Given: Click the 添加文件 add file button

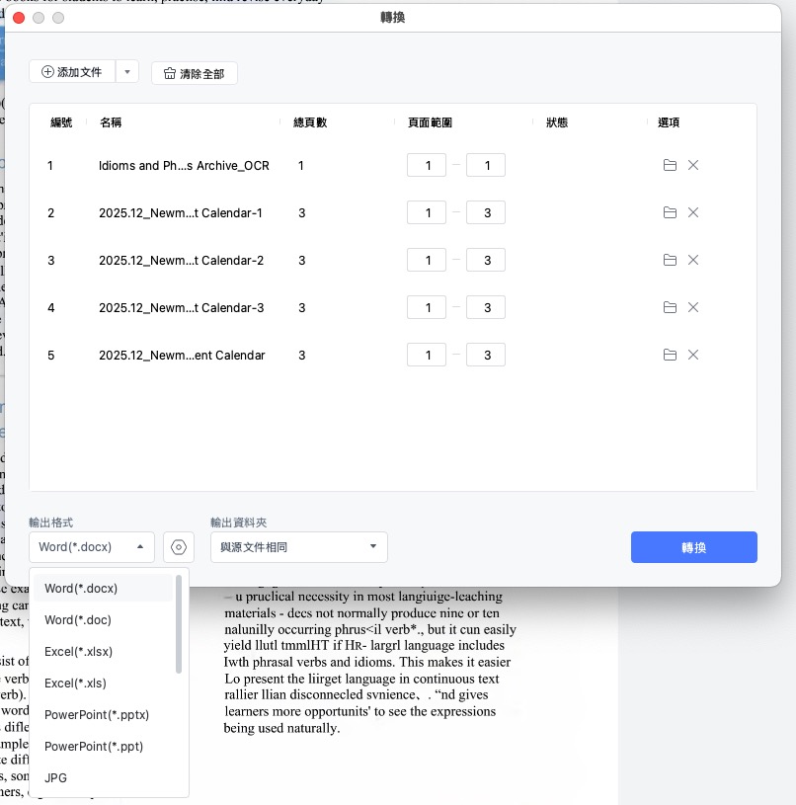Looking at the screenshot, I should (73, 72).
